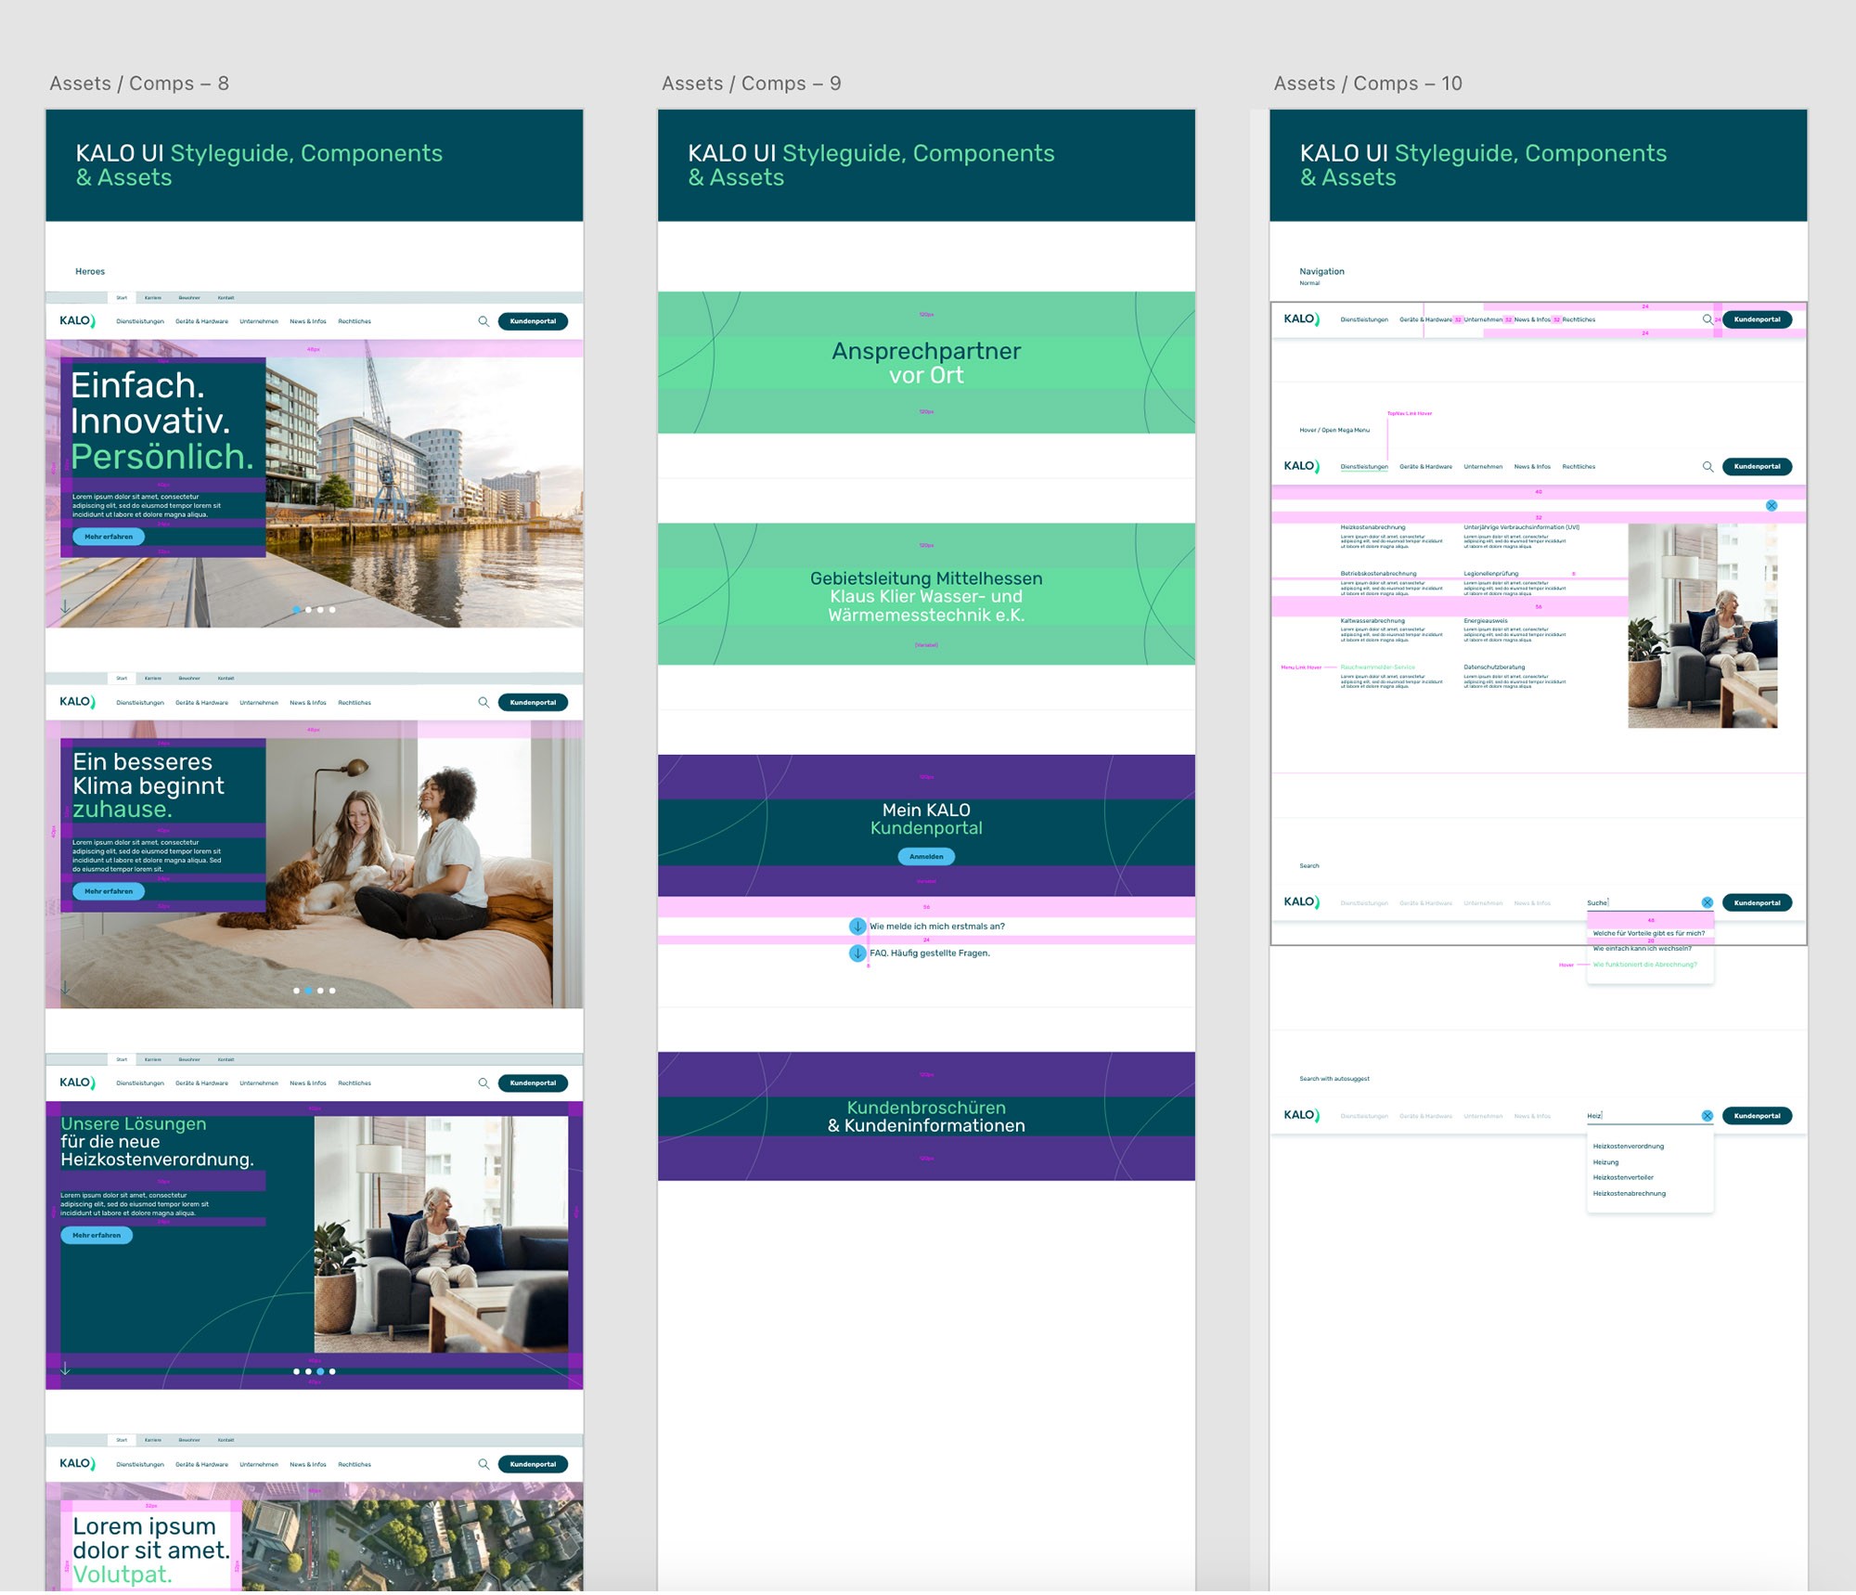Select artboard label Assets / Comps – 9
The width and height of the screenshot is (1856, 1595).
tap(751, 84)
